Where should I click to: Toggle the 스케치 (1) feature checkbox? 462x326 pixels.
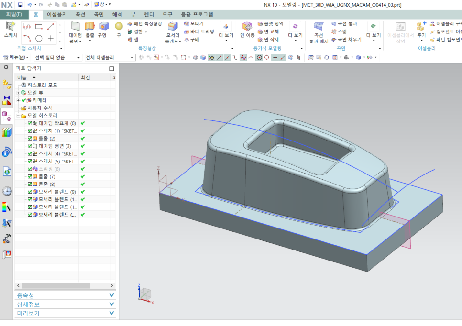pos(30,131)
